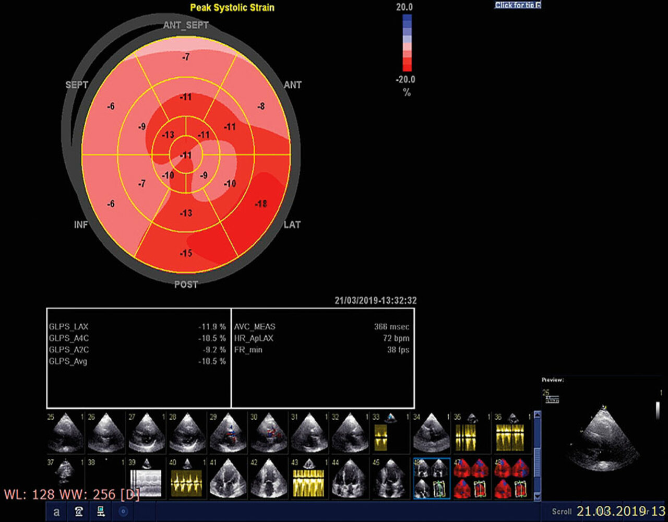Click the 'a' icon in bottom bar
The height and width of the screenshot is (522, 668).
[x=56, y=512]
